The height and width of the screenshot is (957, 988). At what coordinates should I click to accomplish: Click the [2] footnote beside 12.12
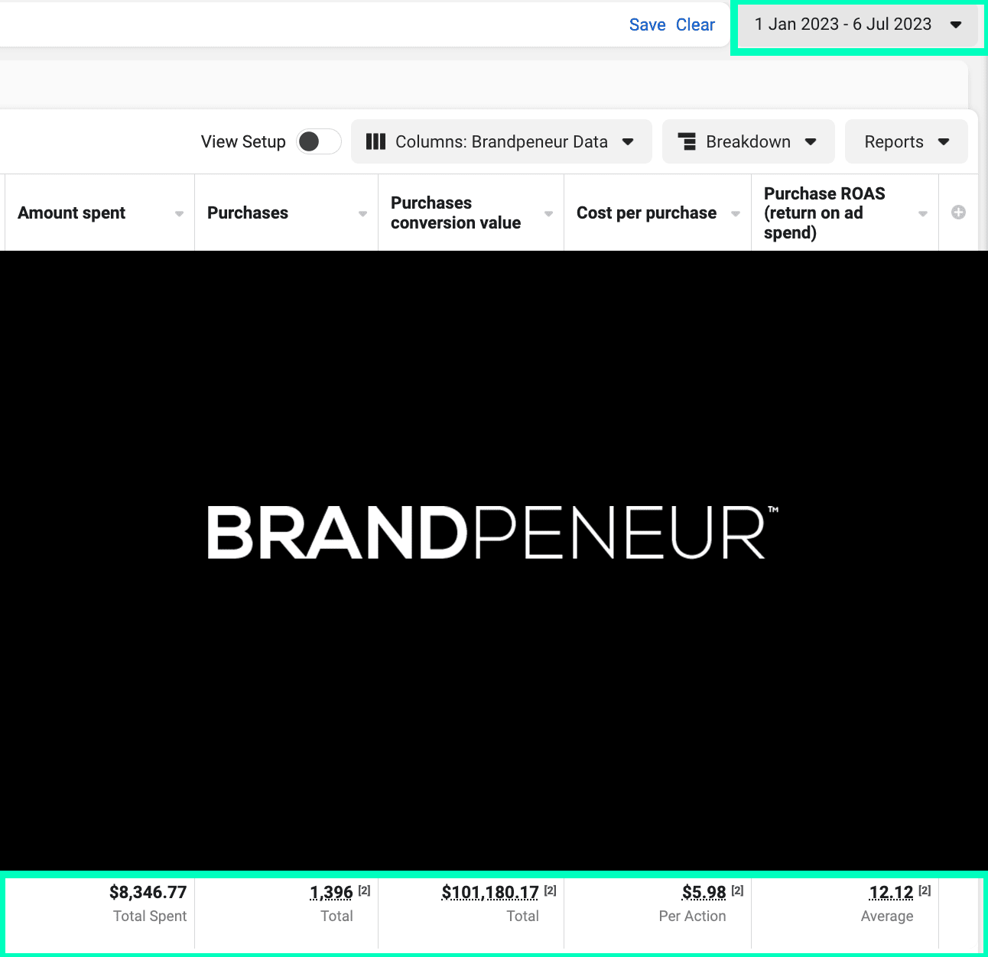[x=925, y=890]
